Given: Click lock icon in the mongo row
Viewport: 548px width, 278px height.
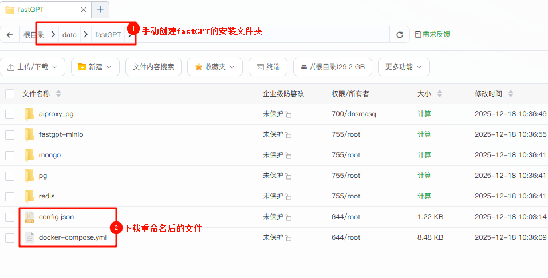Looking at the screenshot, I should point(289,156).
